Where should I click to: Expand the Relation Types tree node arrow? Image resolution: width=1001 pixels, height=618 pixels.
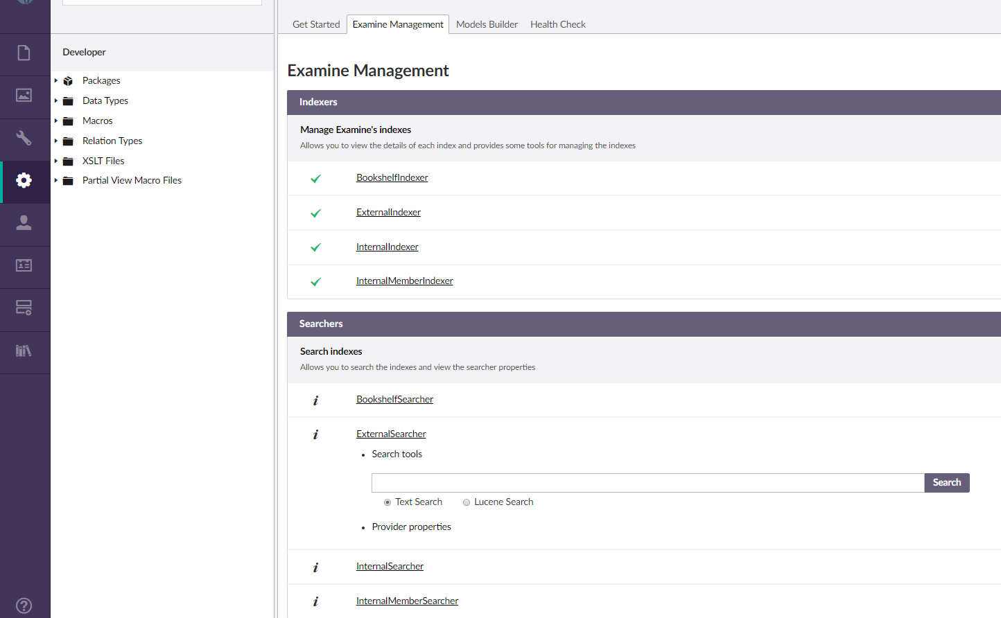point(56,141)
